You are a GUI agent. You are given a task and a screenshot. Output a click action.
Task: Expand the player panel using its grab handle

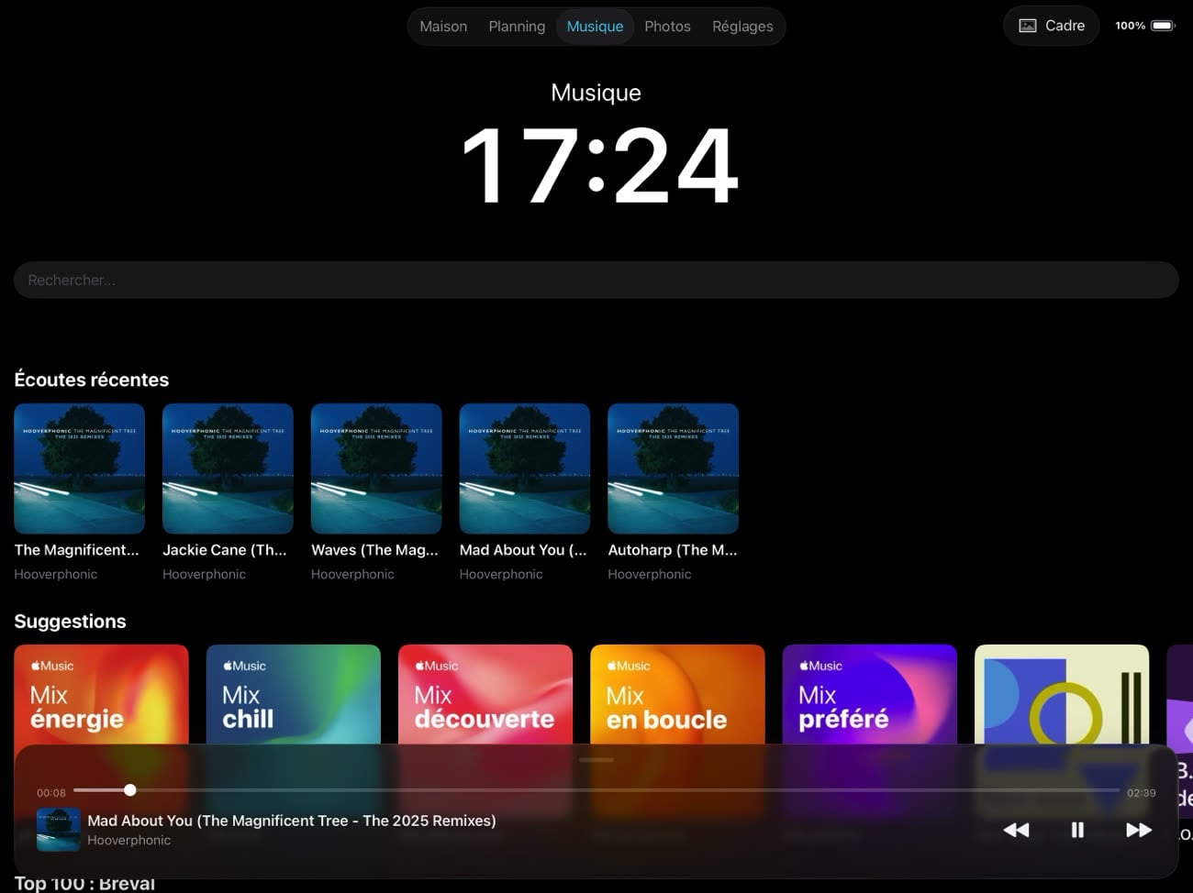(x=596, y=760)
